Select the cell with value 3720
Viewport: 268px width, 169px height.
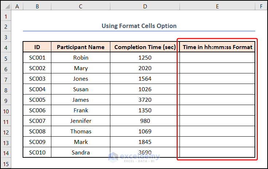[x=145, y=100]
